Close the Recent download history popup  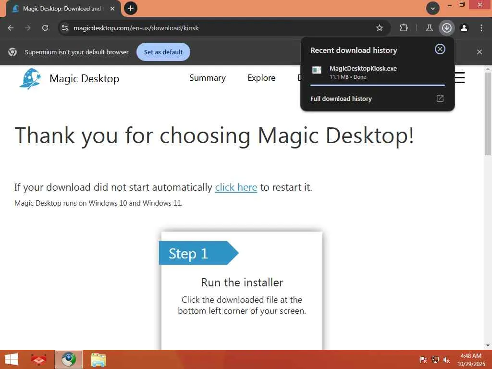pos(440,49)
